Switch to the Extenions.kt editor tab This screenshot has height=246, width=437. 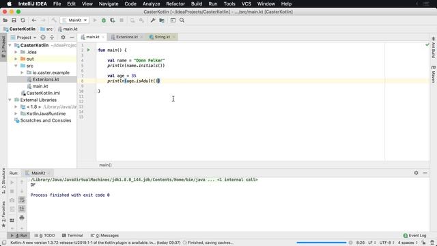pos(127,37)
